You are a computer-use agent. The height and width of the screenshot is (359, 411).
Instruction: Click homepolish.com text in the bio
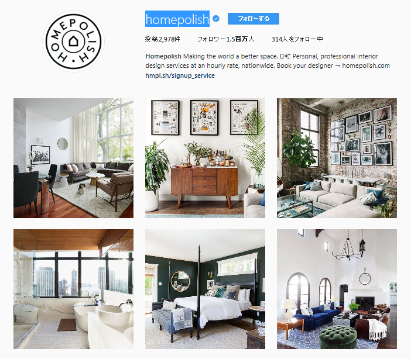366,65
